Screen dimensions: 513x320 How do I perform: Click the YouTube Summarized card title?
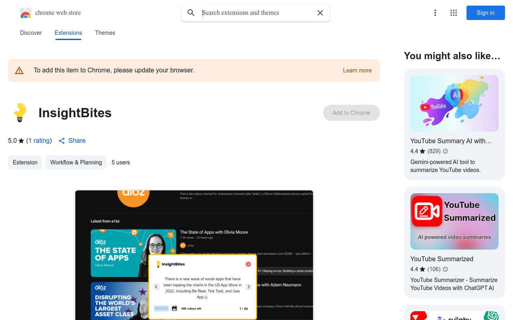pyautogui.click(x=442, y=259)
